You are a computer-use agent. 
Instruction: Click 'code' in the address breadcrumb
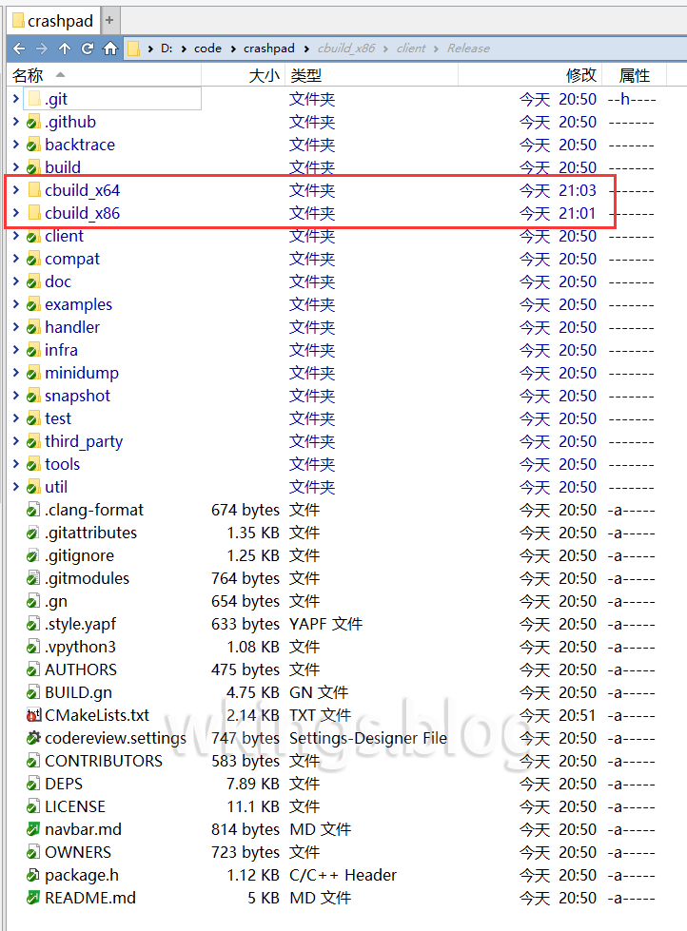click(207, 48)
